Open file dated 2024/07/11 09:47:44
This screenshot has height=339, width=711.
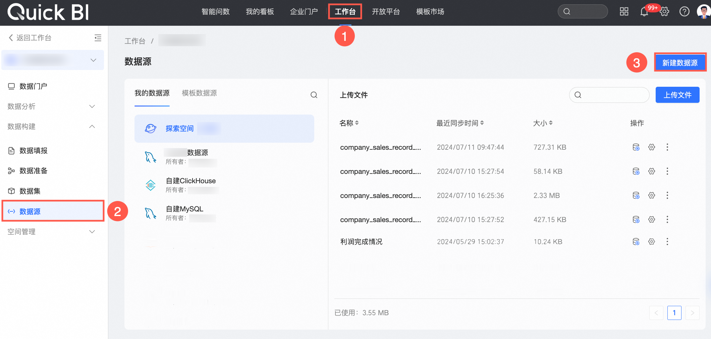380,147
